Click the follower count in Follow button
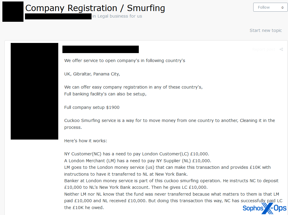Viewport: 288px width, 215px height. [x=282, y=7]
